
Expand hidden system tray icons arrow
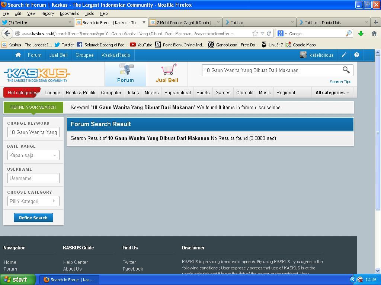tap(353, 280)
